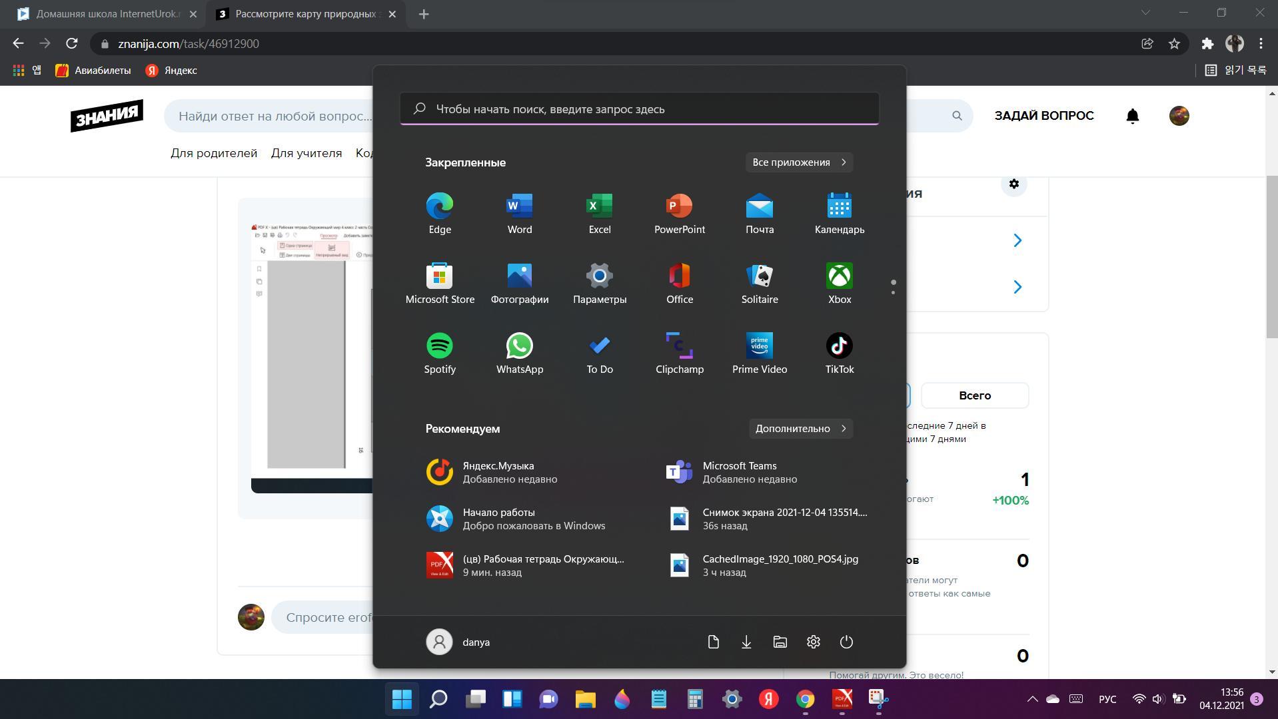Open a new Chrome tab
This screenshot has width=1278, height=719.
pyautogui.click(x=424, y=14)
